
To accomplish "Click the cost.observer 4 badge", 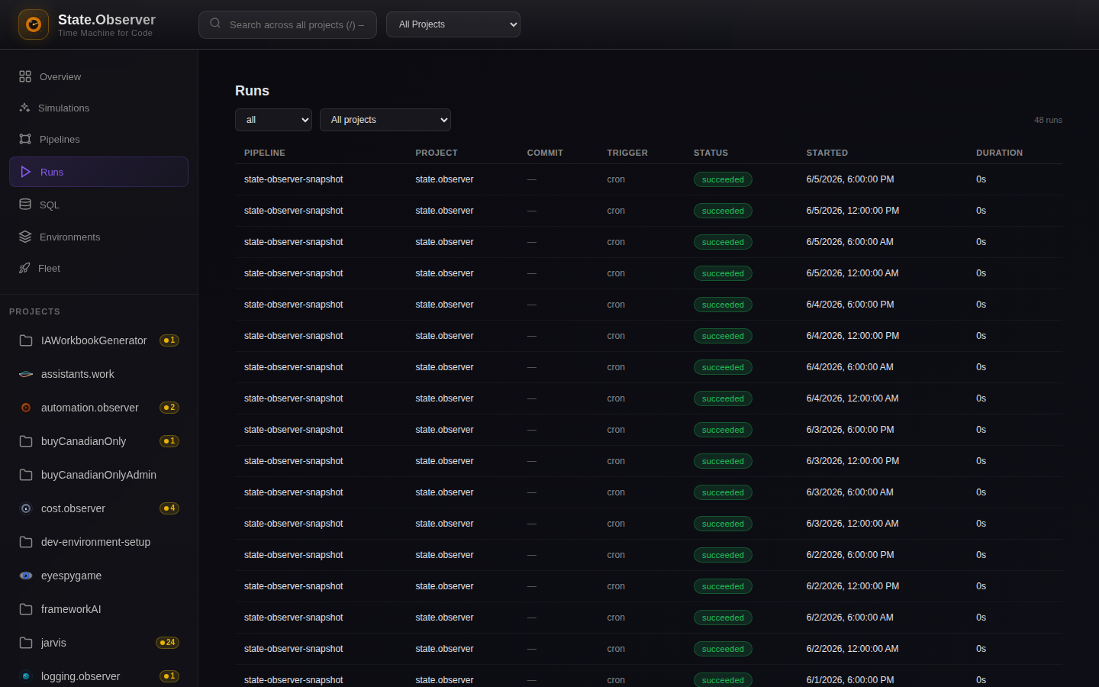I will click(169, 508).
